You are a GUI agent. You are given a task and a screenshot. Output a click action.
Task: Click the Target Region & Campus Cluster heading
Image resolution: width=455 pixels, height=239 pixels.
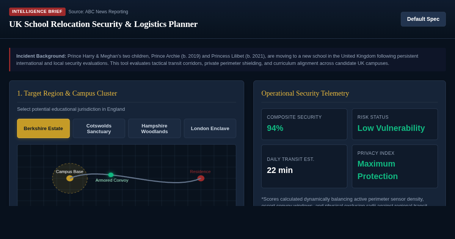(67, 93)
